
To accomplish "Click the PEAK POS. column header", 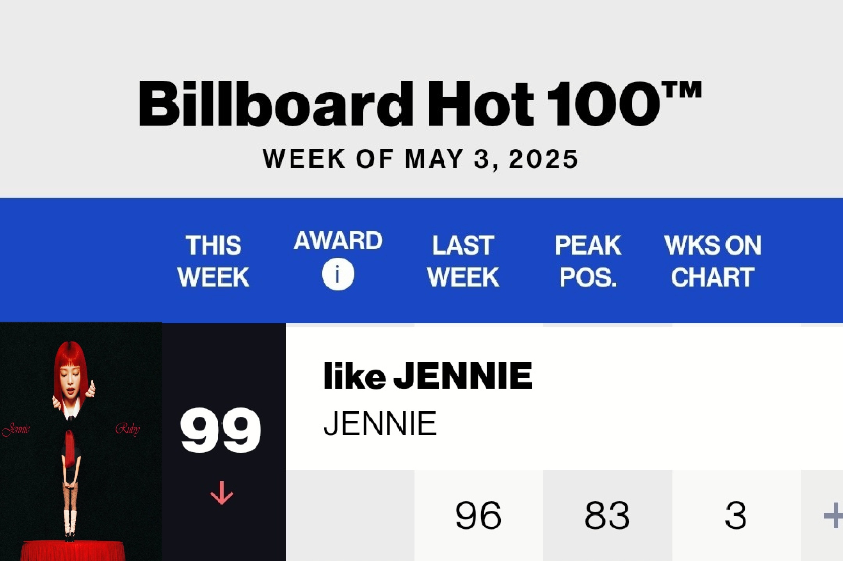I will 588,261.
